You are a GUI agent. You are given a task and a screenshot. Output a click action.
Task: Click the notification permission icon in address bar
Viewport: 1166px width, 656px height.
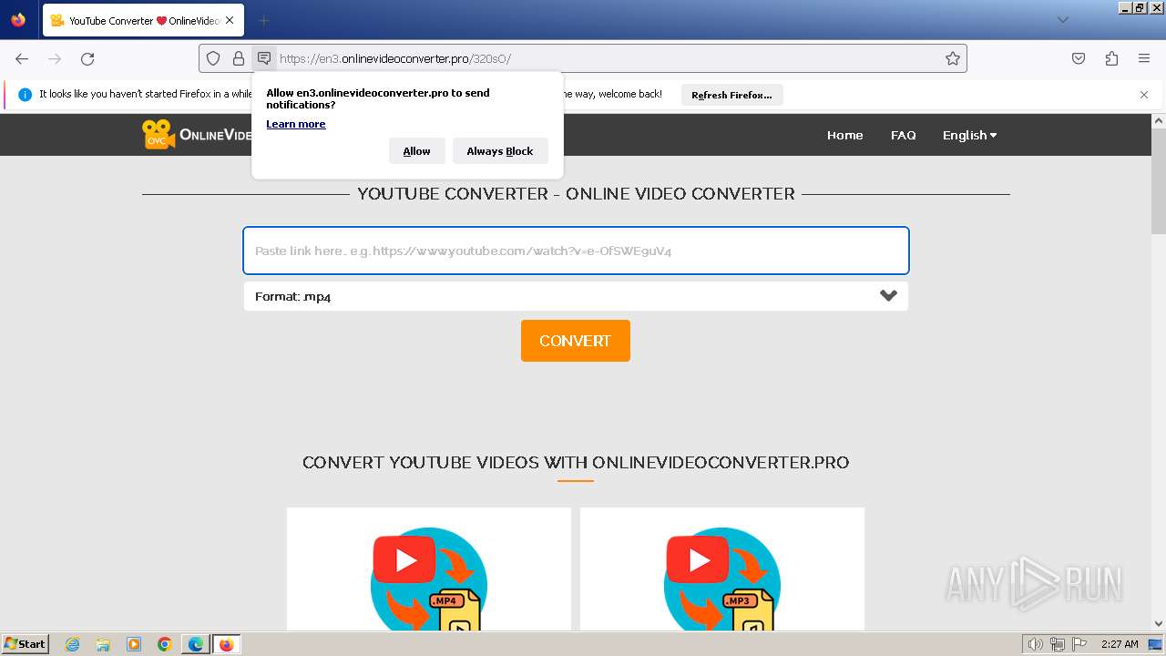[x=264, y=58]
